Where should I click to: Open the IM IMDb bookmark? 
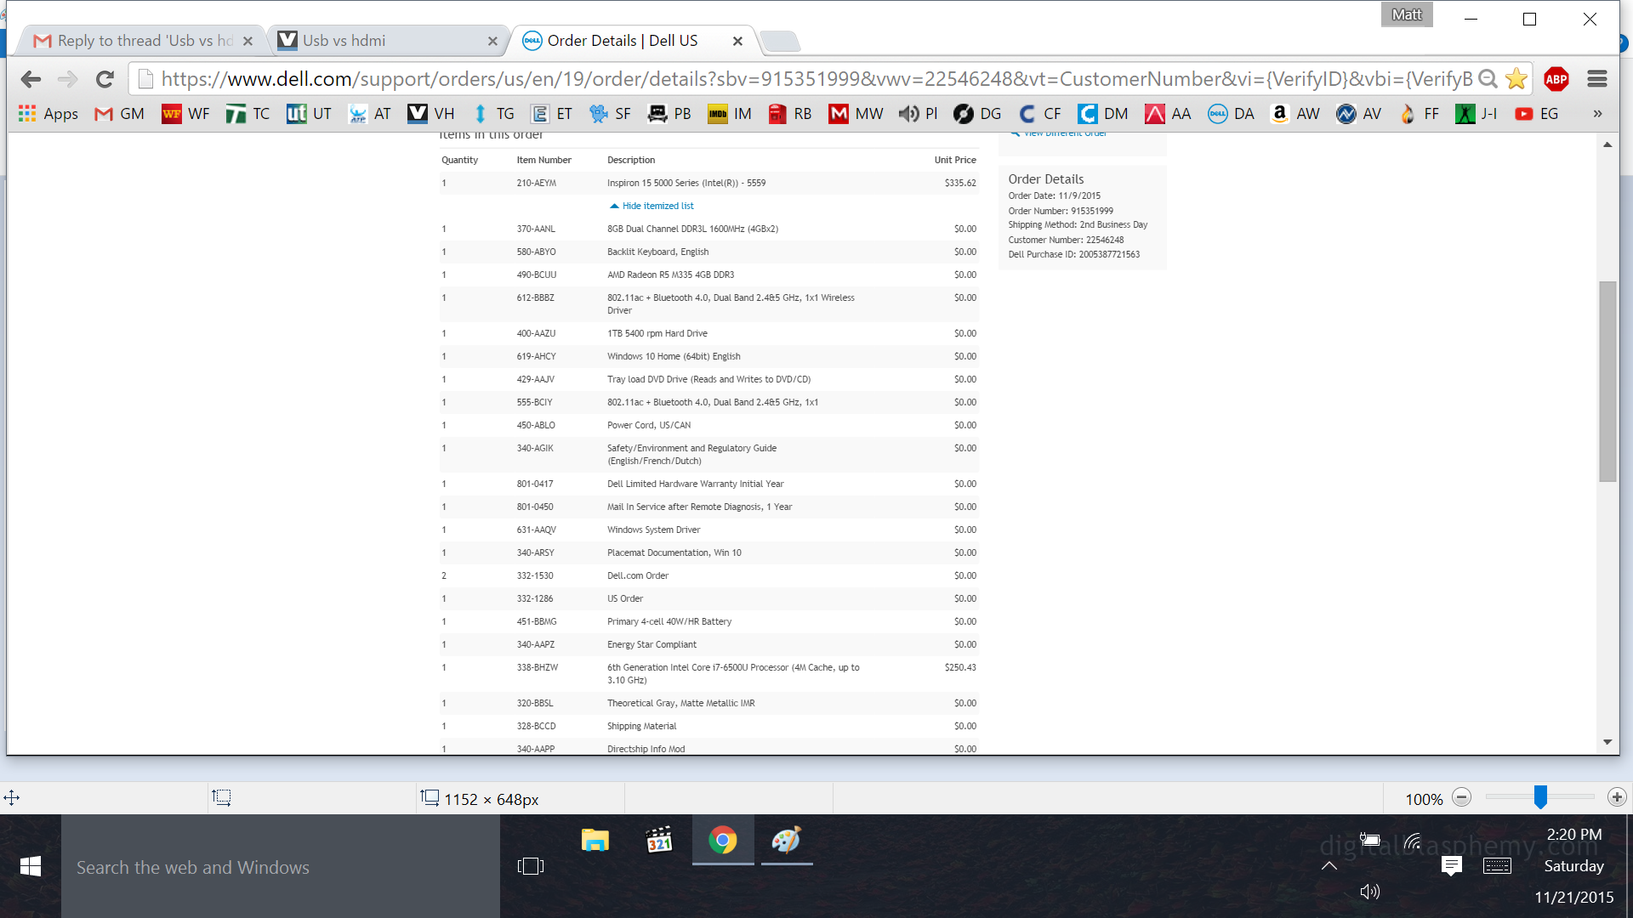click(x=730, y=114)
